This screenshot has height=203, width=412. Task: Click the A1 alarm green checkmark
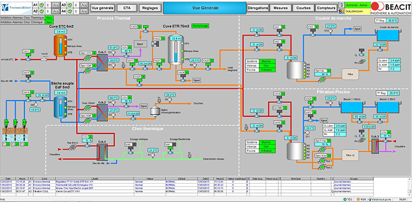(41, 4)
